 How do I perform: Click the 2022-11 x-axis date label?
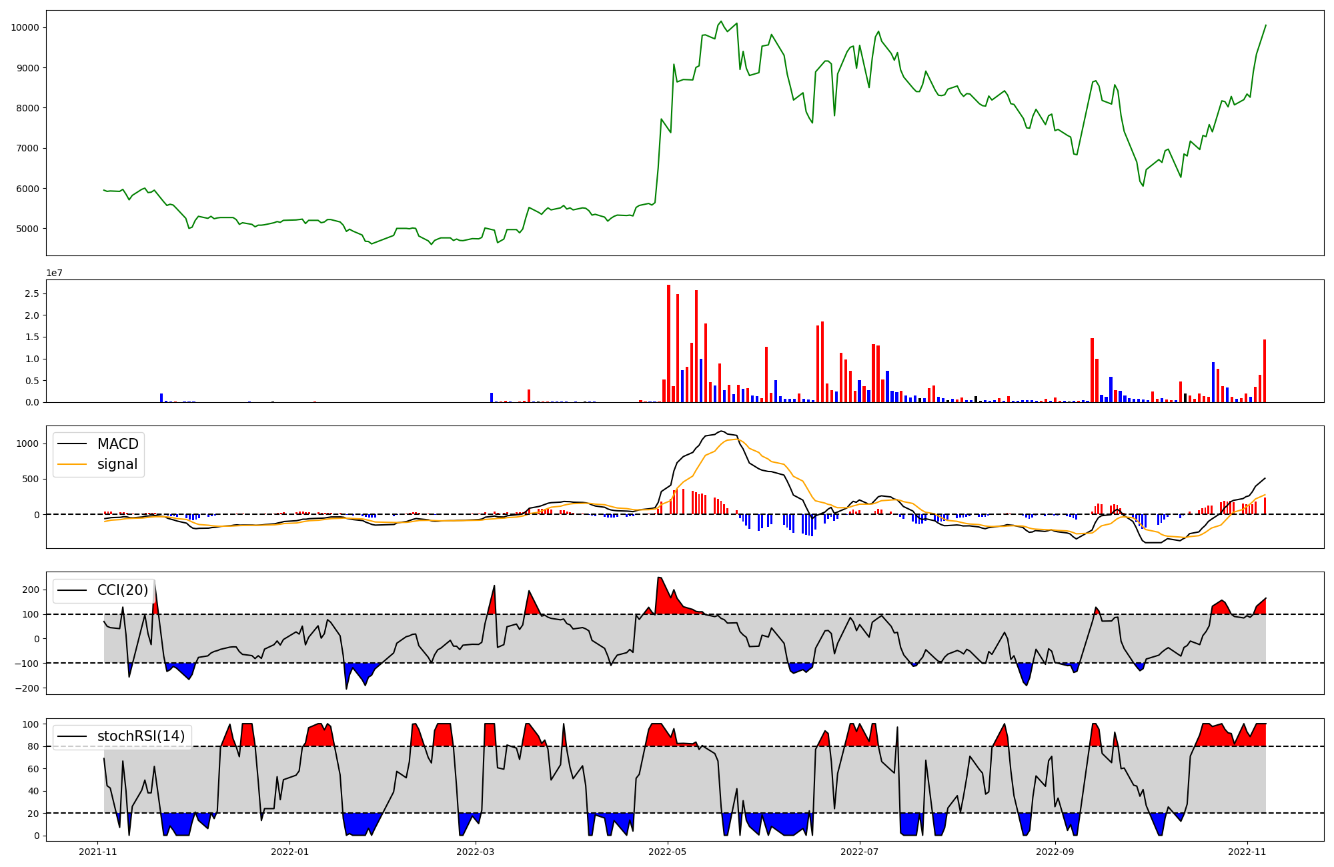(x=1247, y=852)
